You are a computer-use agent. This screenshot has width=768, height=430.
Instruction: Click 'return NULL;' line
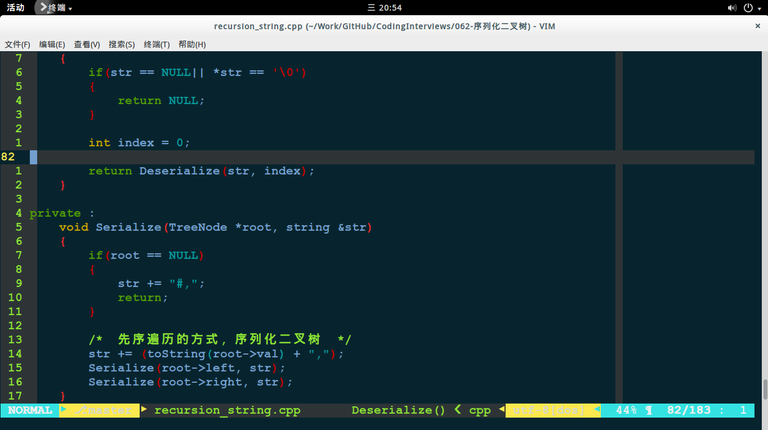point(162,101)
